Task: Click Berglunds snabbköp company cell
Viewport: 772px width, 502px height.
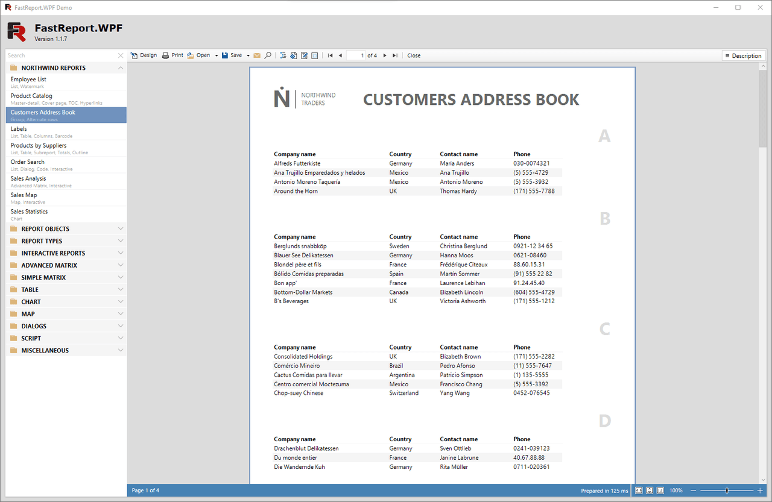Action: 300,246
